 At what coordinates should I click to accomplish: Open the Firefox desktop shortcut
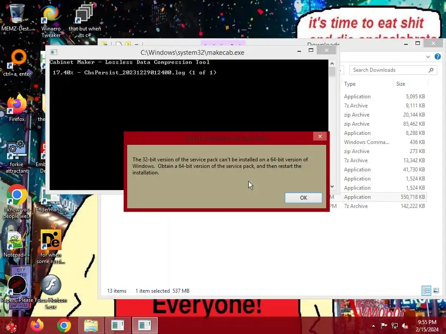17,108
